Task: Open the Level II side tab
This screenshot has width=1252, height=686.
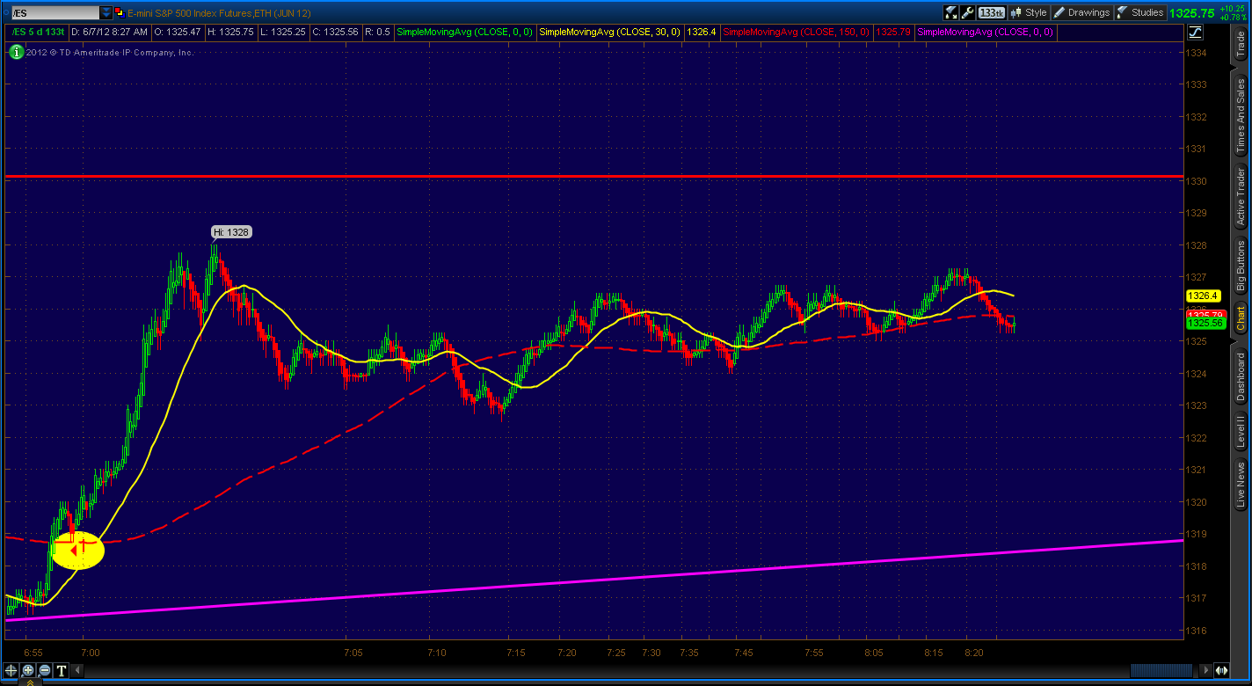Action: pos(1241,432)
